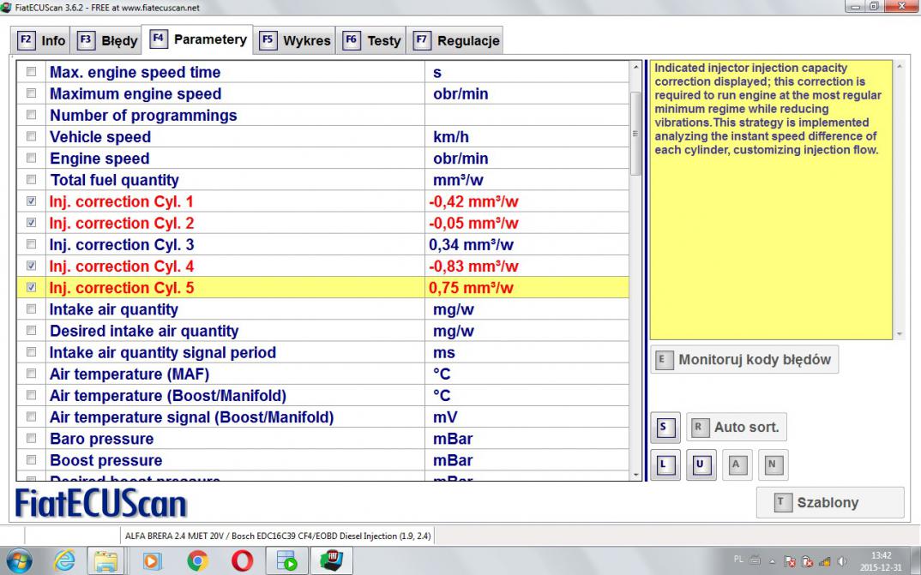Select the Total fuel quantity row
Image resolution: width=921 pixels, height=575 pixels.
[114, 180]
